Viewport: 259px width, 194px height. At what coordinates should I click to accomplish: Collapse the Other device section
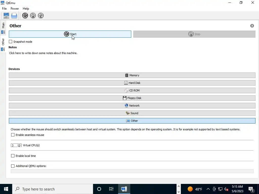pyautogui.click(x=132, y=121)
